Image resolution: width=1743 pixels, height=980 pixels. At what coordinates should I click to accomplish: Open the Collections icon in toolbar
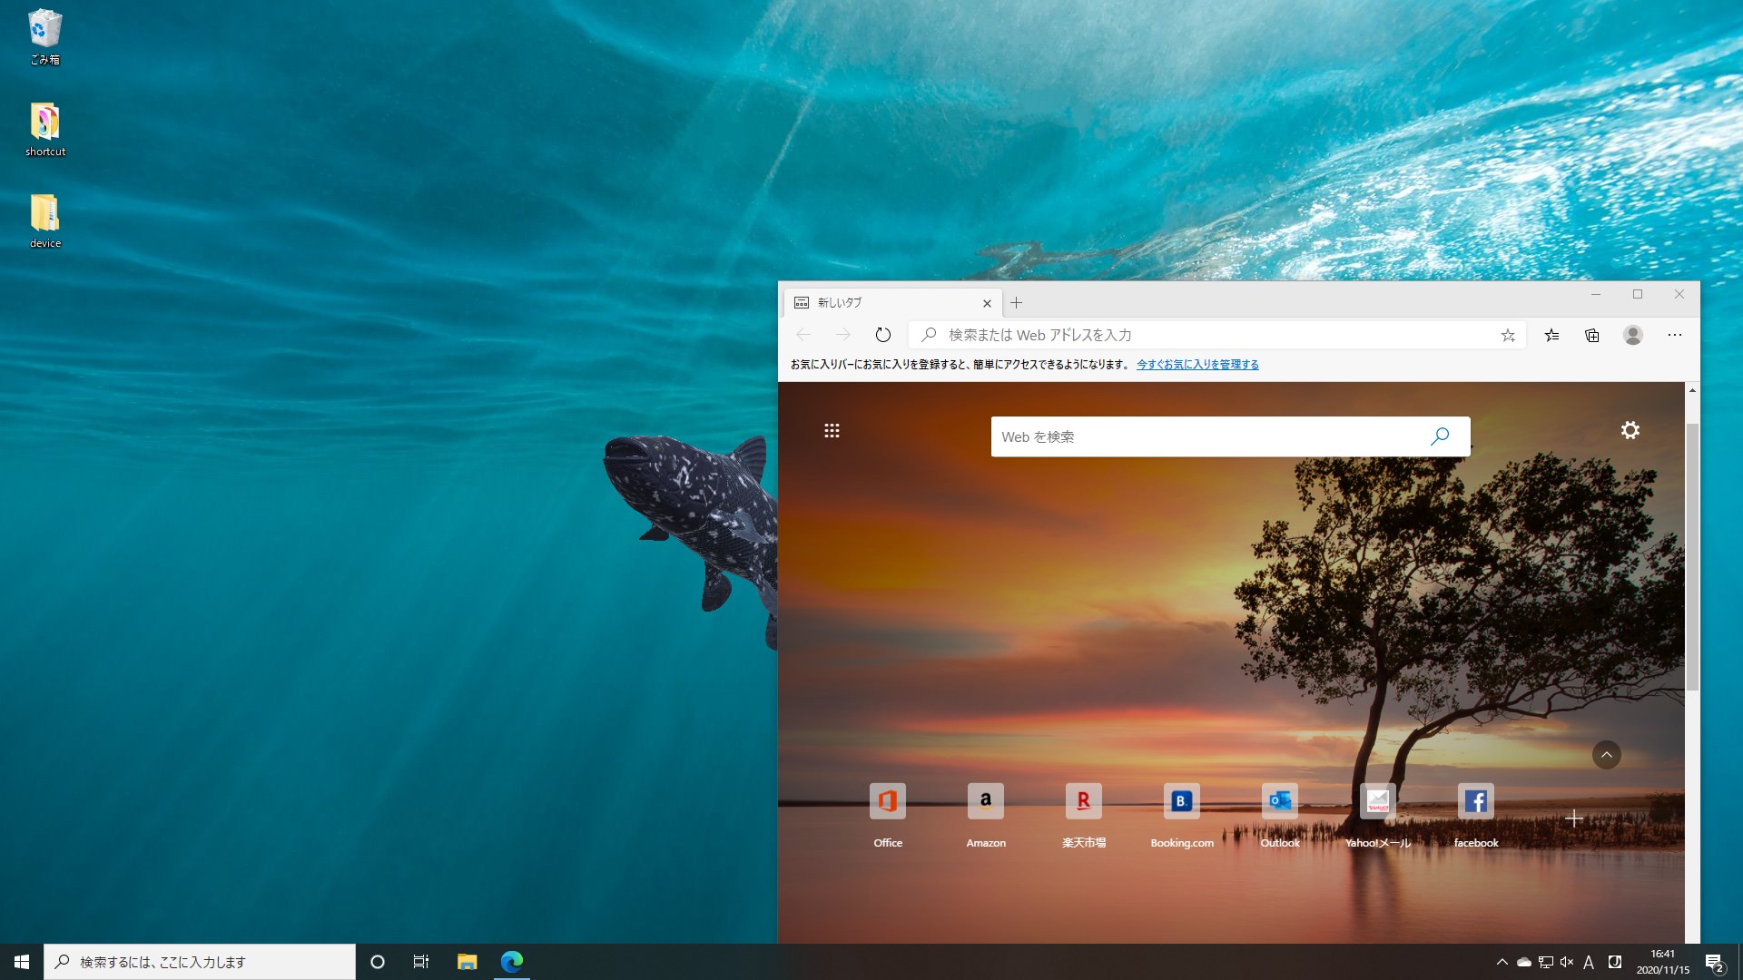click(x=1592, y=335)
